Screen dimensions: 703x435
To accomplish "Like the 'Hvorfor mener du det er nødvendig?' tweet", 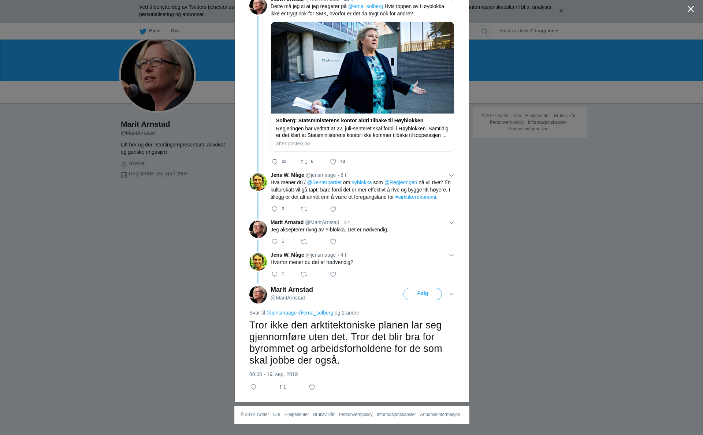I will click(x=333, y=274).
